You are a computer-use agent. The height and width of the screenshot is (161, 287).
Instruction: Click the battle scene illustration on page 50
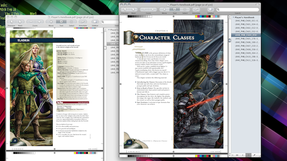click(198, 84)
